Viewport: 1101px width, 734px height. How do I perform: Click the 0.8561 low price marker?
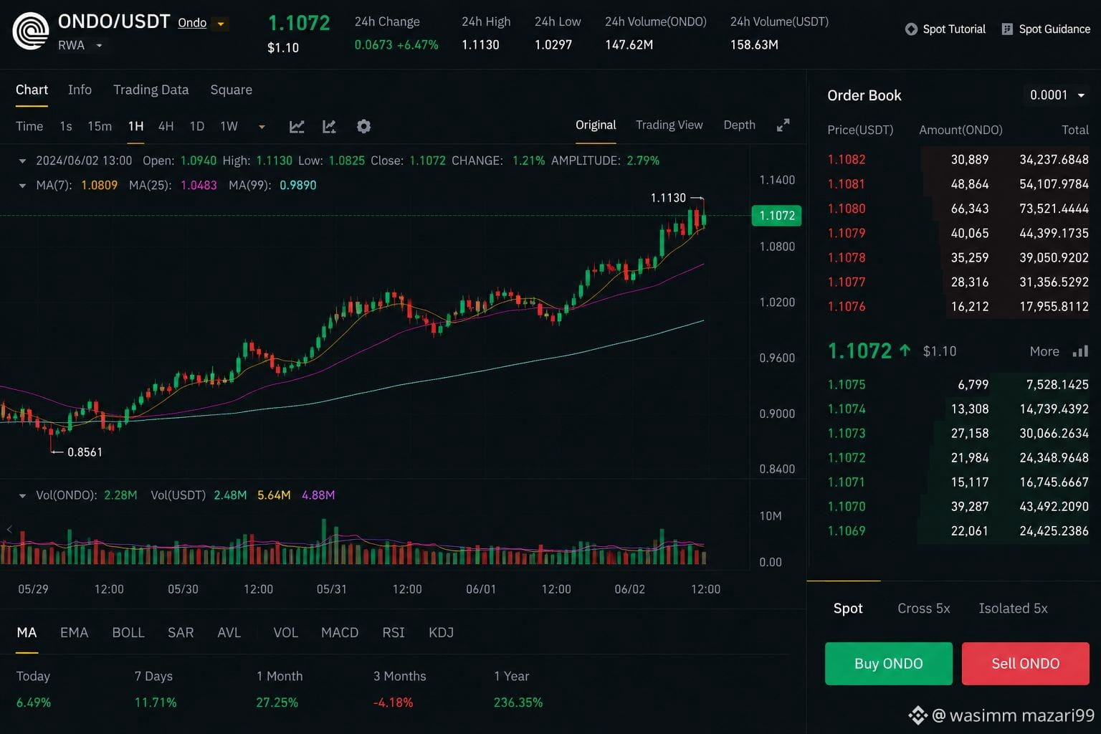pos(85,452)
